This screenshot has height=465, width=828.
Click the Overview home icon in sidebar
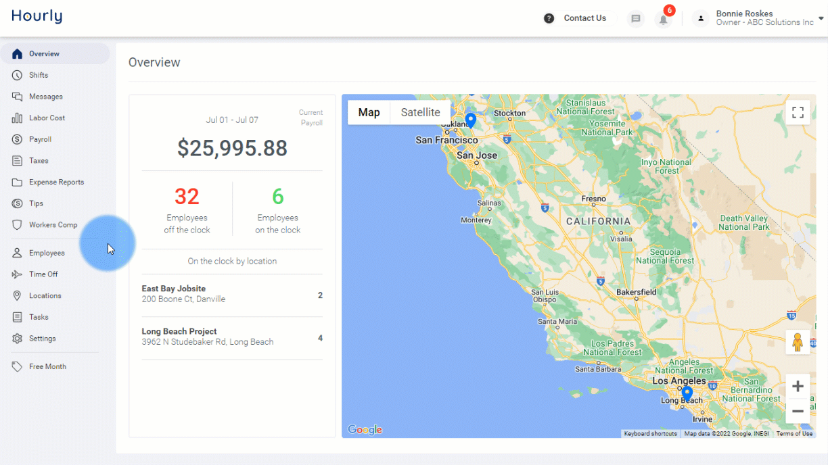(x=17, y=54)
